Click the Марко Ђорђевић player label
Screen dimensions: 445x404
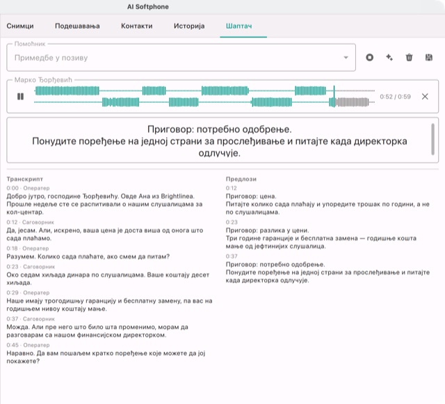pos(43,80)
